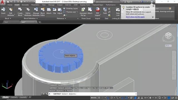The height and width of the screenshot is (100, 178).
Task: Click the Plot printer icon in quick access toolbar
Action: (x=21, y=2)
